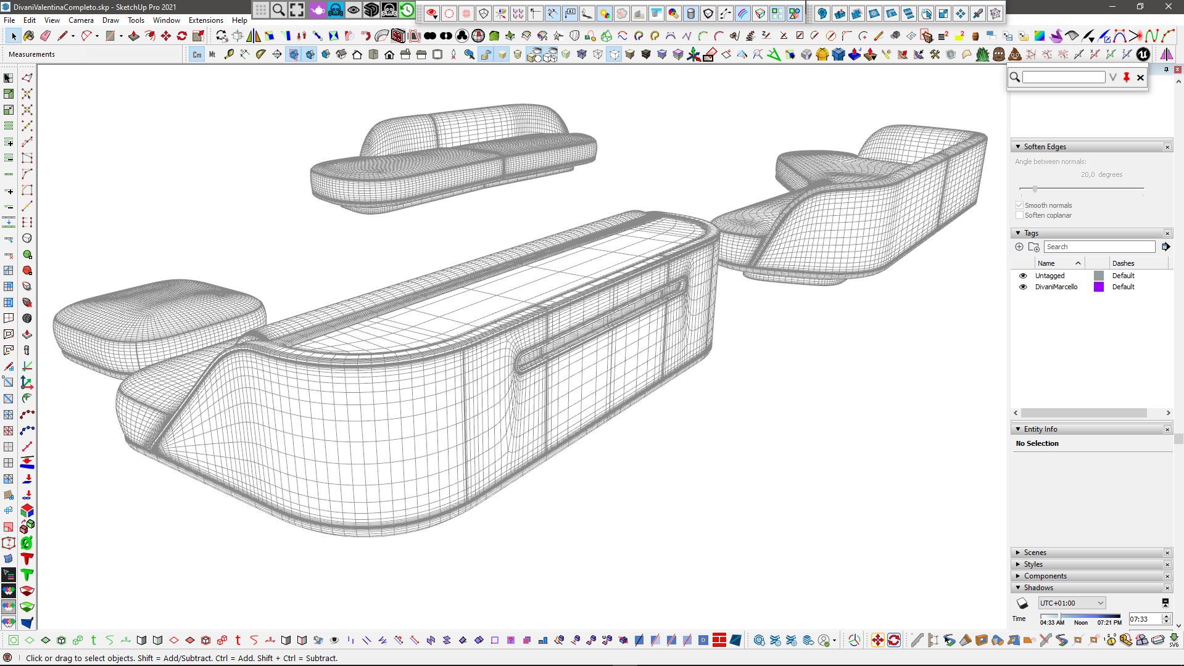Toggle the shadows display button
Image resolution: width=1184 pixels, height=666 pixels.
(1022, 603)
